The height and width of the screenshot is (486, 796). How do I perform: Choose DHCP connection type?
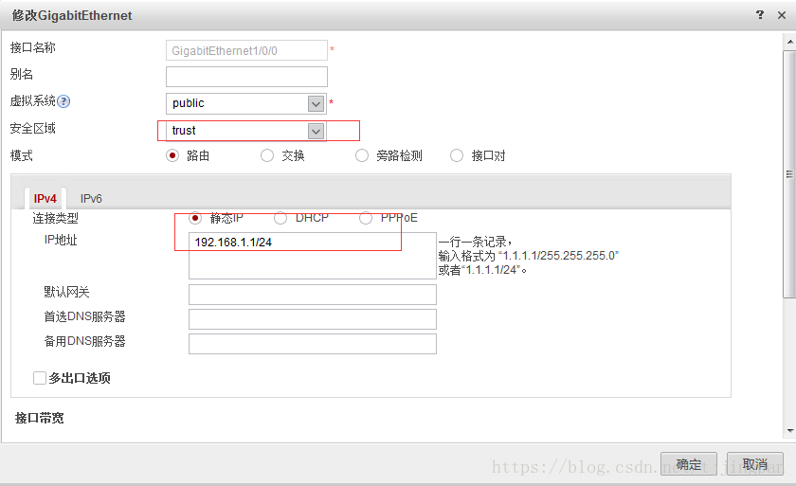pyautogui.click(x=280, y=218)
